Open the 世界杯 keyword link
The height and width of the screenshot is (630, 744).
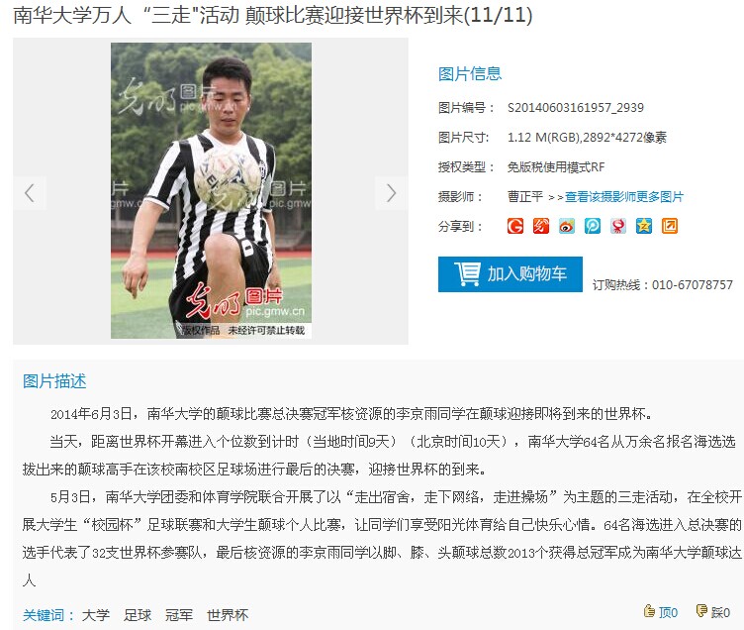pos(228,615)
